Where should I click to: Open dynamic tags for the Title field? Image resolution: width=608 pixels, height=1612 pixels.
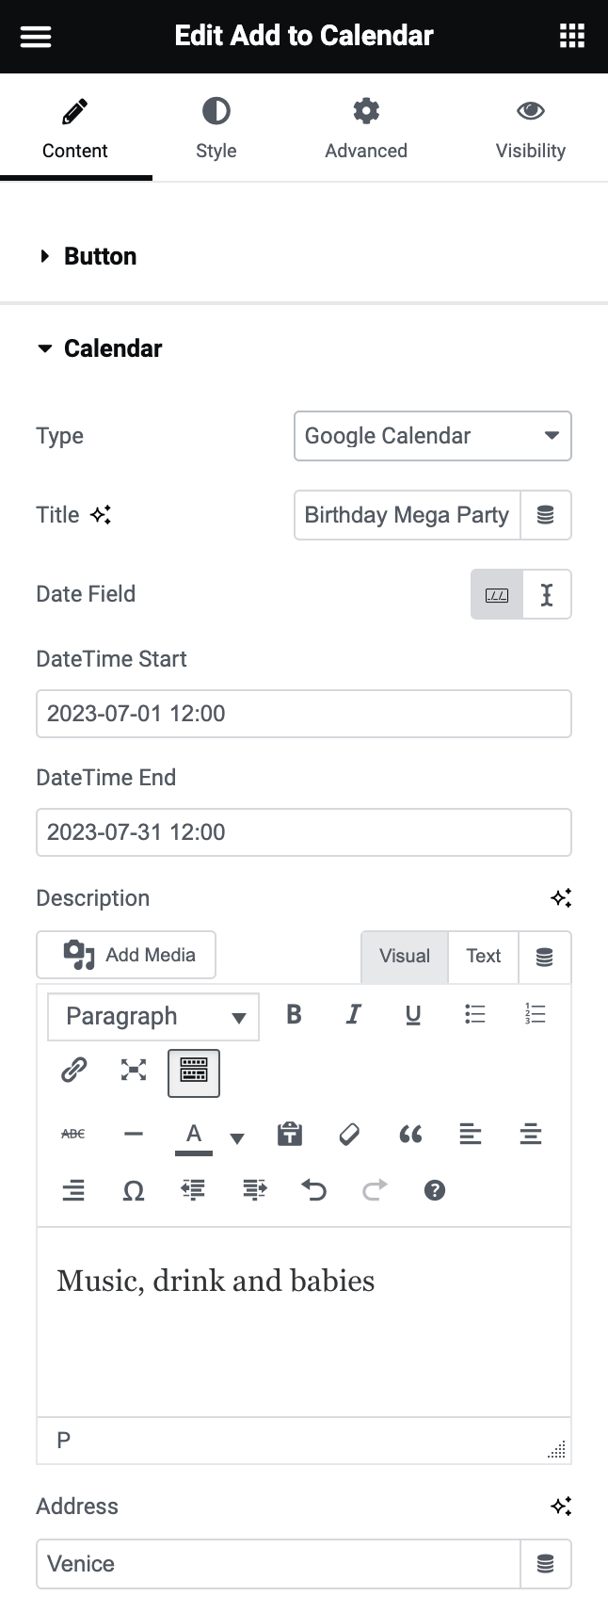[546, 515]
